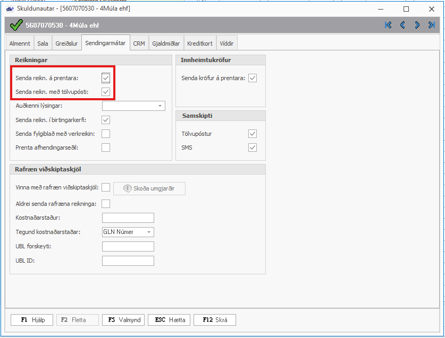Enable Prenta afhendingarseðil checkbox
The image size is (445, 338).
click(106, 148)
